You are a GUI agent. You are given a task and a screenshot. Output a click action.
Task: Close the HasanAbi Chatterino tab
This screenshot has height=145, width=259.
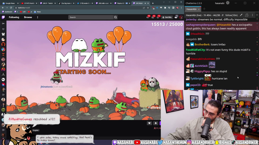pyautogui.click(x=199, y=9)
